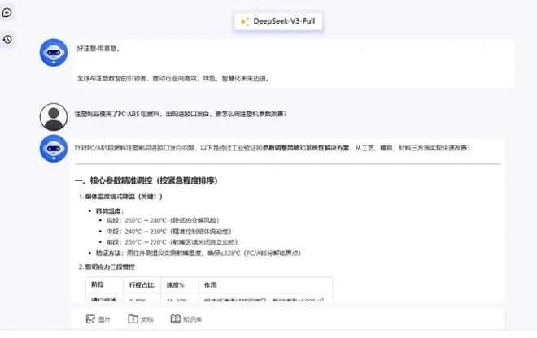Open the 知识库 knowledge base icon
The height and width of the screenshot is (338, 537).
pos(176,319)
